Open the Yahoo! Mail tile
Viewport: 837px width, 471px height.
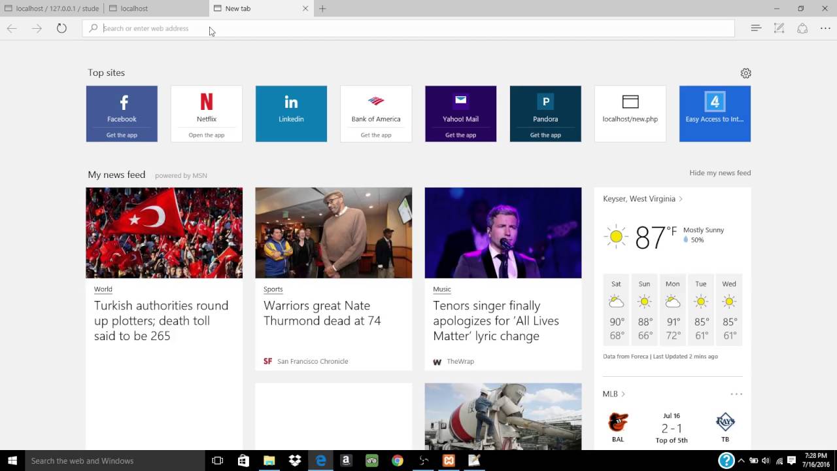(460, 114)
